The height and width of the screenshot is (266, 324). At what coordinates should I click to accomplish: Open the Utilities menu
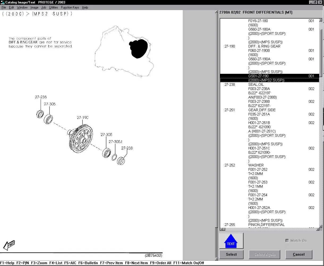click(x=53, y=7)
